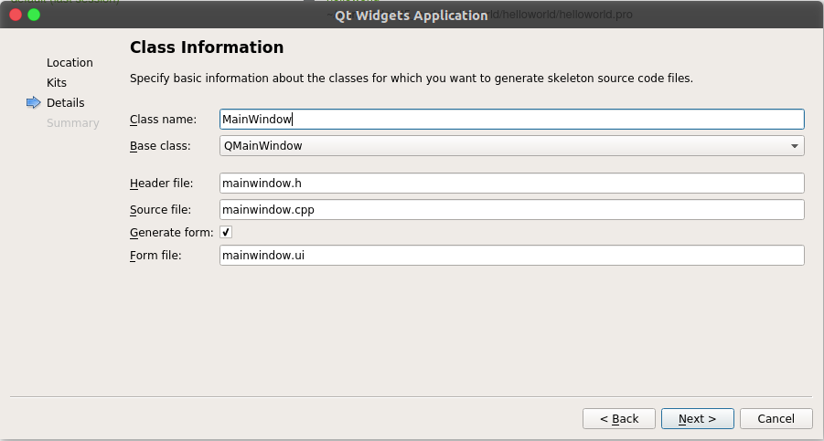This screenshot has height=441, width=824.
Task: Open the Base class dropdown
Action: tap(511, 145)
